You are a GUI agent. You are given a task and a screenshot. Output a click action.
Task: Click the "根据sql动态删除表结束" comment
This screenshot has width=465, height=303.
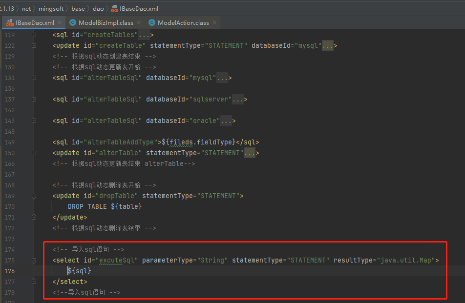(104, 228)
